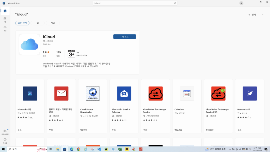Open the volume control in system tray
Image resolution: width=270 pixels, height=152 pixels.
[x=247, y=149]
